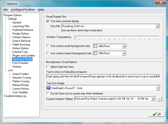
Task: Open the Custom Window Titlebar dropdown
Action: 153,99
